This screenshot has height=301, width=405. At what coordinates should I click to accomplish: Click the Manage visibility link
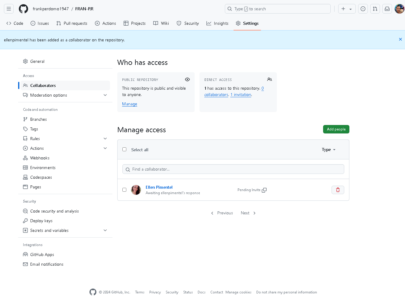pyautogui.click(x=130, y=104)
